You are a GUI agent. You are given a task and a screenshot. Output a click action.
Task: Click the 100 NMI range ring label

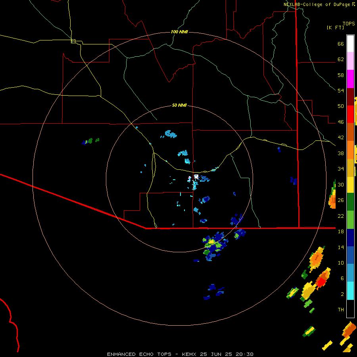pyautogui.click(x=179, y=32)
